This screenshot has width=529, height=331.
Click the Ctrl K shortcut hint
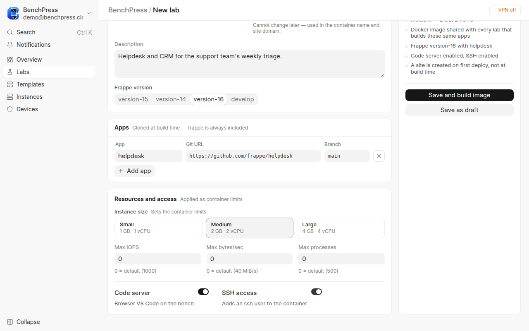point(84,32)
